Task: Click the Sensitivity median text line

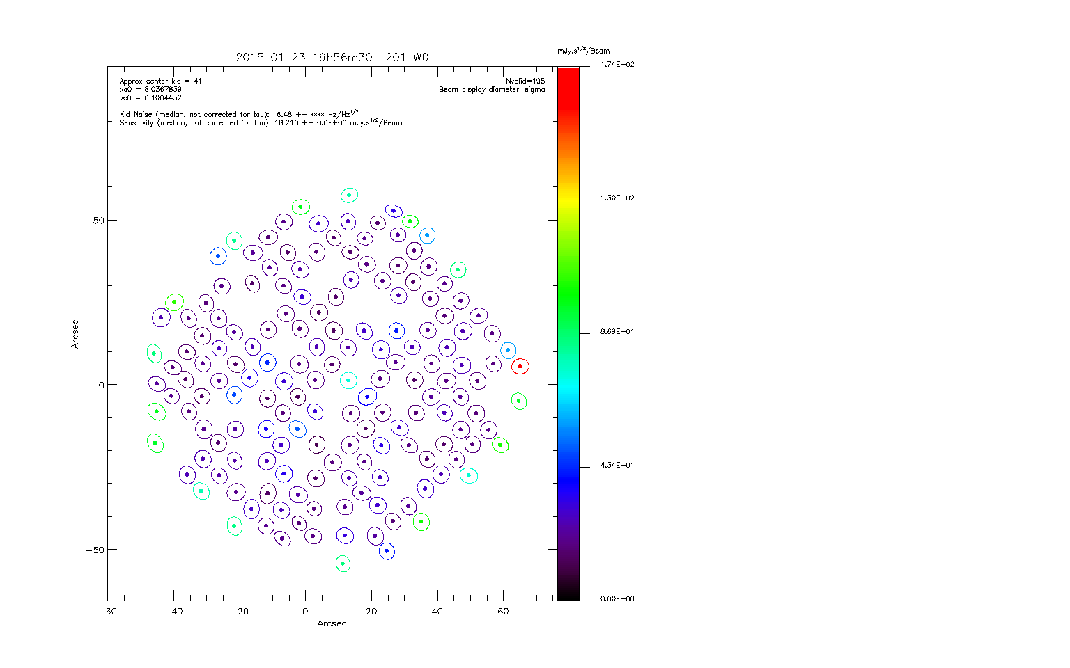Action: 261,122
